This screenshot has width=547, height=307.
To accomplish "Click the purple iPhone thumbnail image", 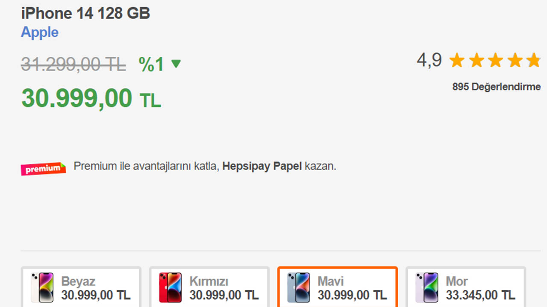I will coord(426,287).
